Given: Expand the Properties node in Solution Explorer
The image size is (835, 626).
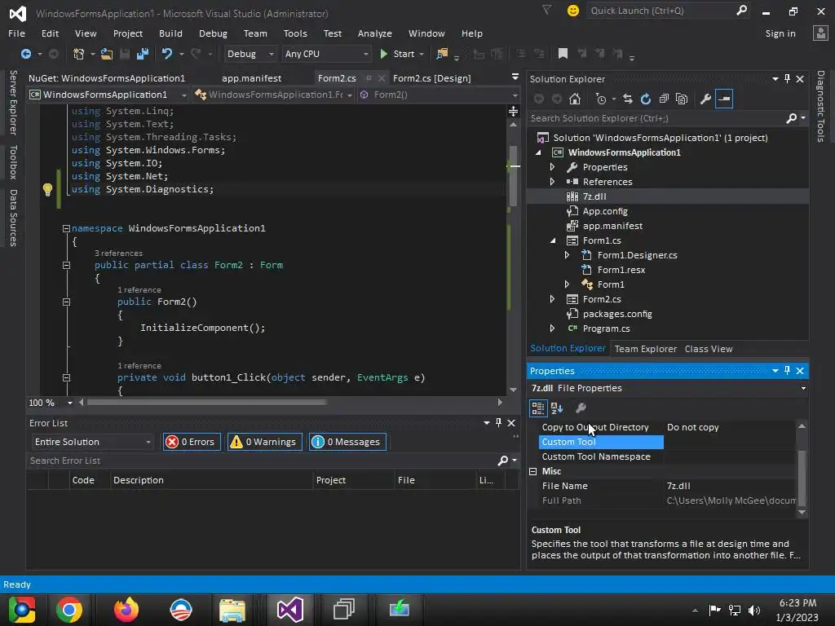Looking at the screenshot, I should 552,167.
